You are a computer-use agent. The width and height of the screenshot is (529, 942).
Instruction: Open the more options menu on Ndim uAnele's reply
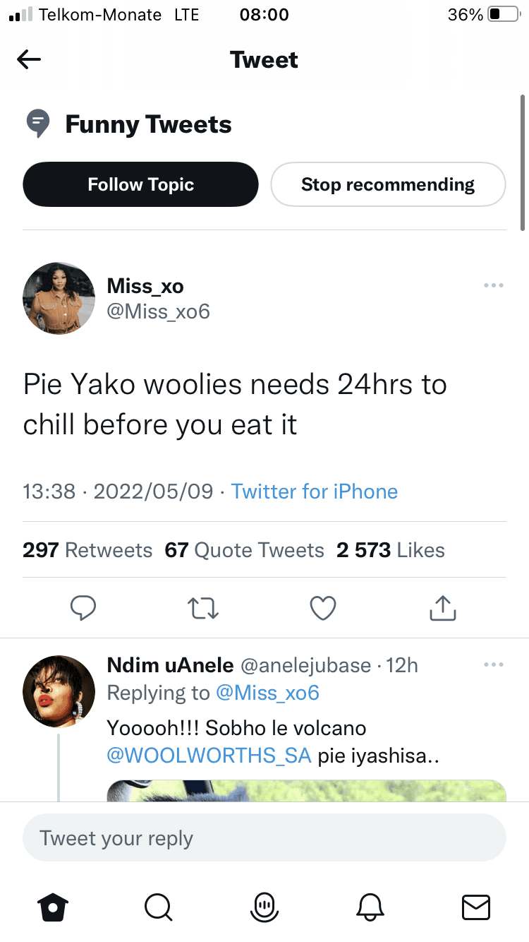coord(494,664)
